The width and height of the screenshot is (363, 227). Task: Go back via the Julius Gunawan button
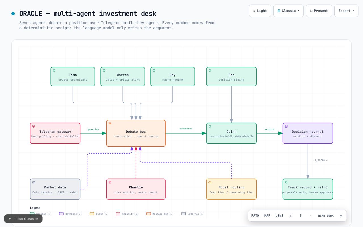(x=23, y=219)
